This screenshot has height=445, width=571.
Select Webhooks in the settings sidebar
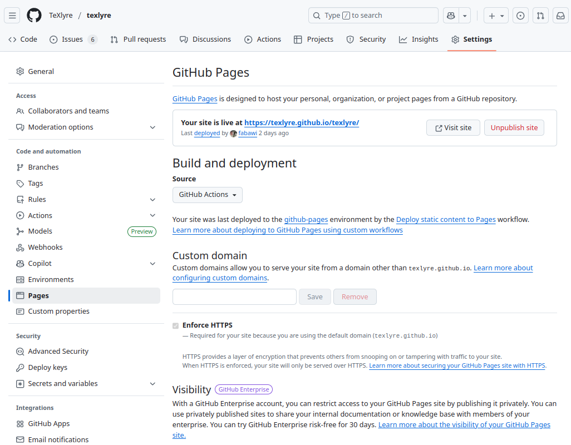(46, 248)
